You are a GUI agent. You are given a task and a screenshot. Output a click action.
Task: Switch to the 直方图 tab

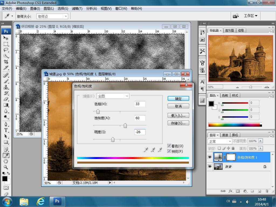(229, 30)
